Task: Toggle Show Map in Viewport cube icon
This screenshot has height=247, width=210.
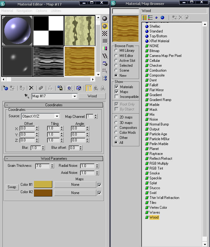Action: coord(79,88)
